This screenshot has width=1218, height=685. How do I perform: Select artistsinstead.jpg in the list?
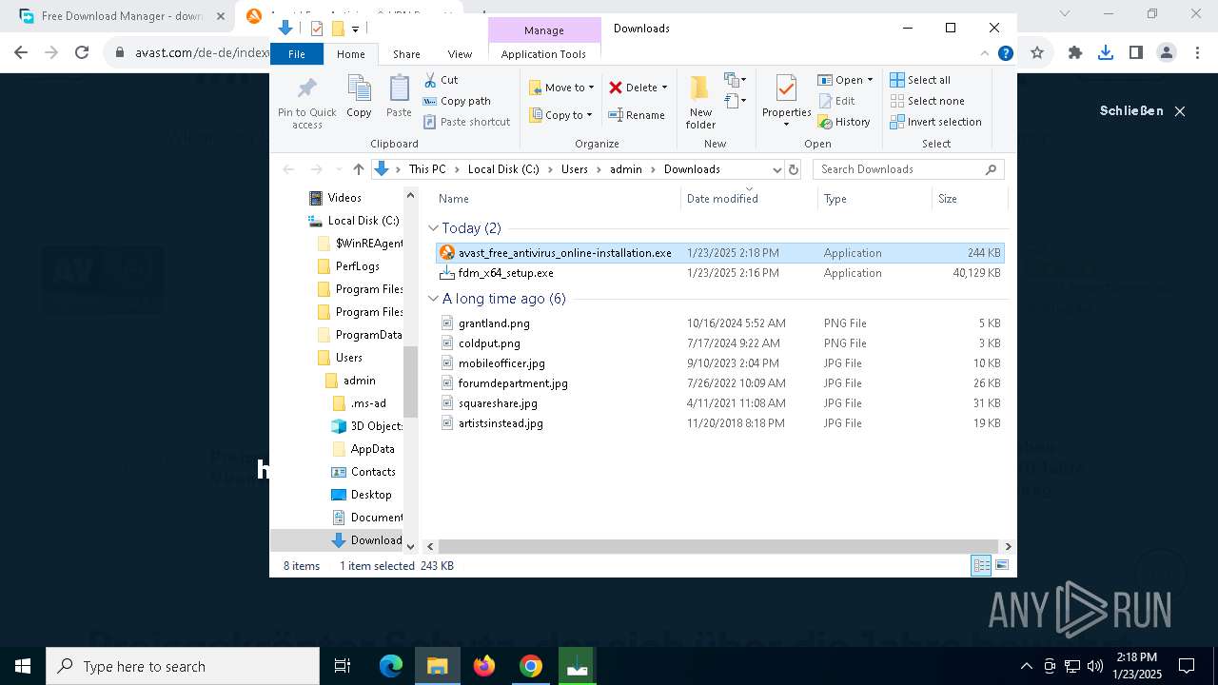point(718,423)
